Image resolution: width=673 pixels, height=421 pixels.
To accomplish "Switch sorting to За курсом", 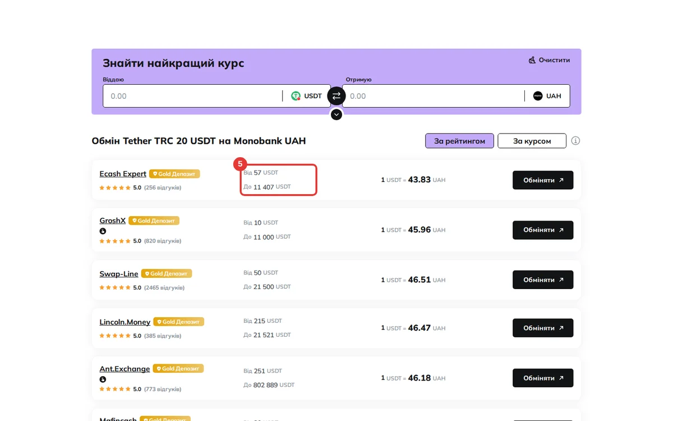I will pos(532,141).
